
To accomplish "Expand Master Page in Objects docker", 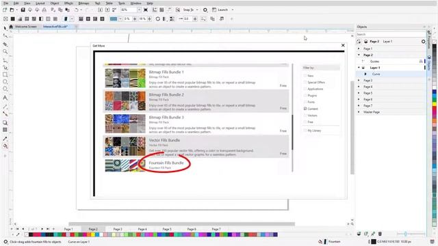I will click(x=359, y=112).
